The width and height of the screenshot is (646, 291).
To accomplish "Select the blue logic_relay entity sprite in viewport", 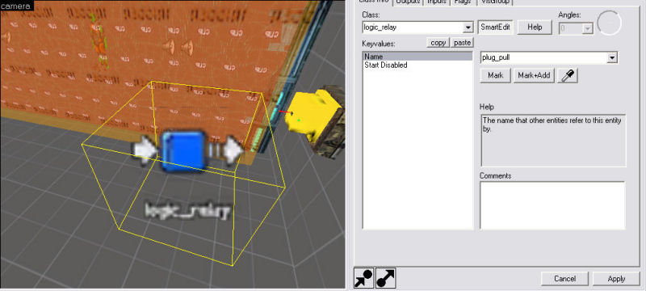I will point(183,150).
